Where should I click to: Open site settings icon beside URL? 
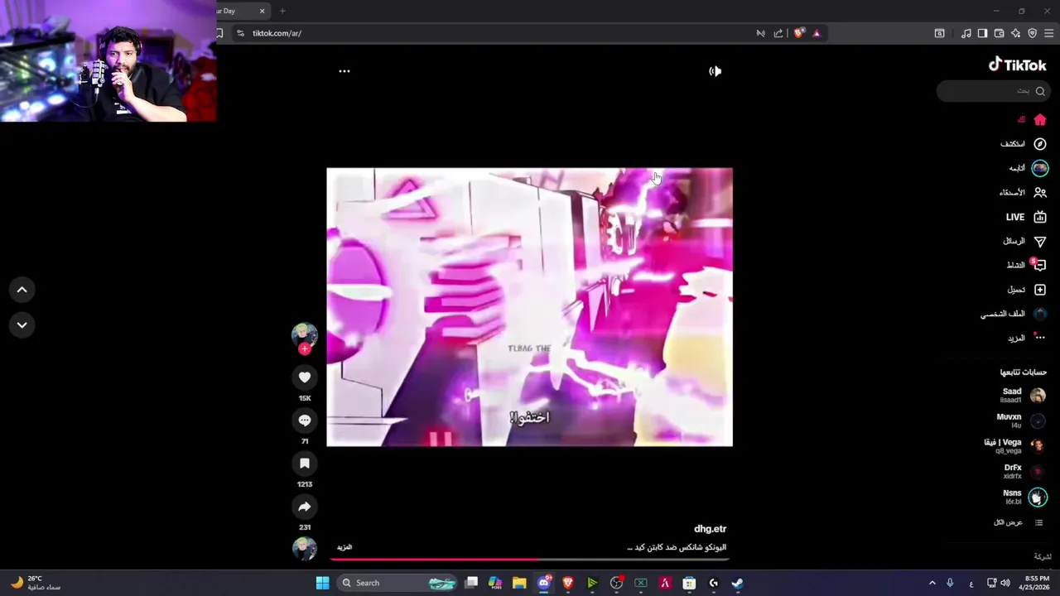pyautogui.click(x=240, y=33)
